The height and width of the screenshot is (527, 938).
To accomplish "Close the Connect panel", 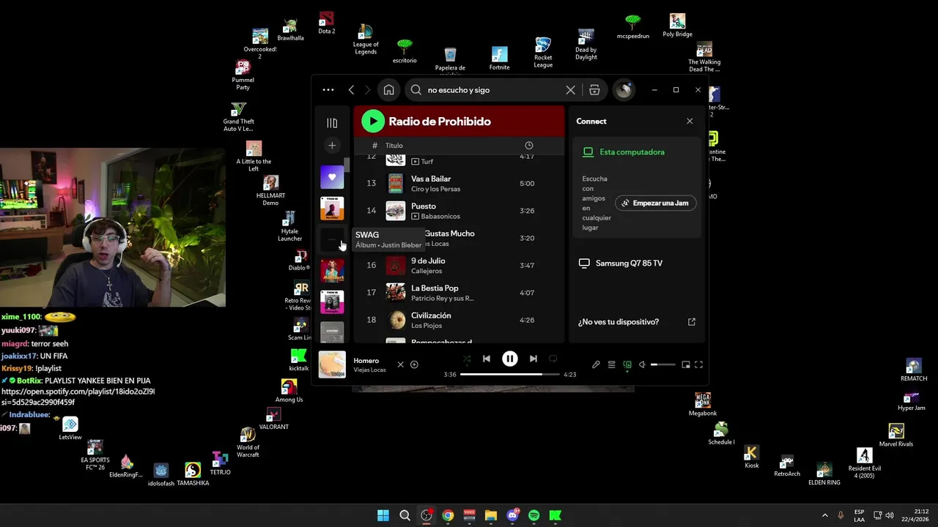I will (x=690, y=122).
